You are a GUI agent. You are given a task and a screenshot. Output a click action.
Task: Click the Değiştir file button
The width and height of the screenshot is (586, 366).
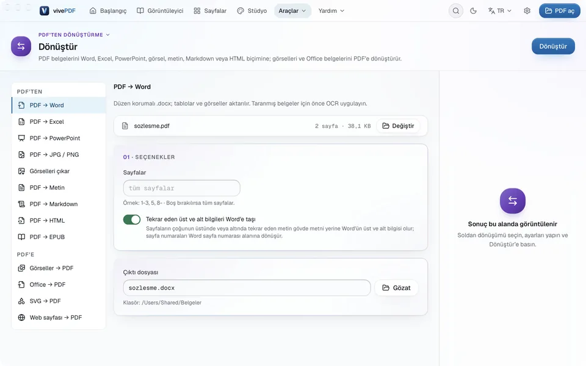click(x=398, y=126)
